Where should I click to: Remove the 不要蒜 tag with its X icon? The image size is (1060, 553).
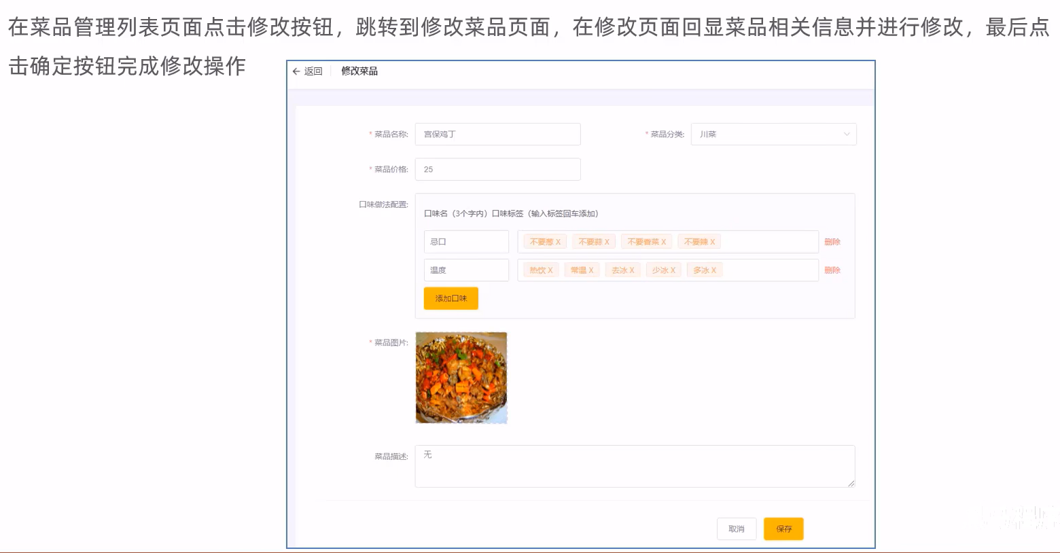click(x=607, y=241)
